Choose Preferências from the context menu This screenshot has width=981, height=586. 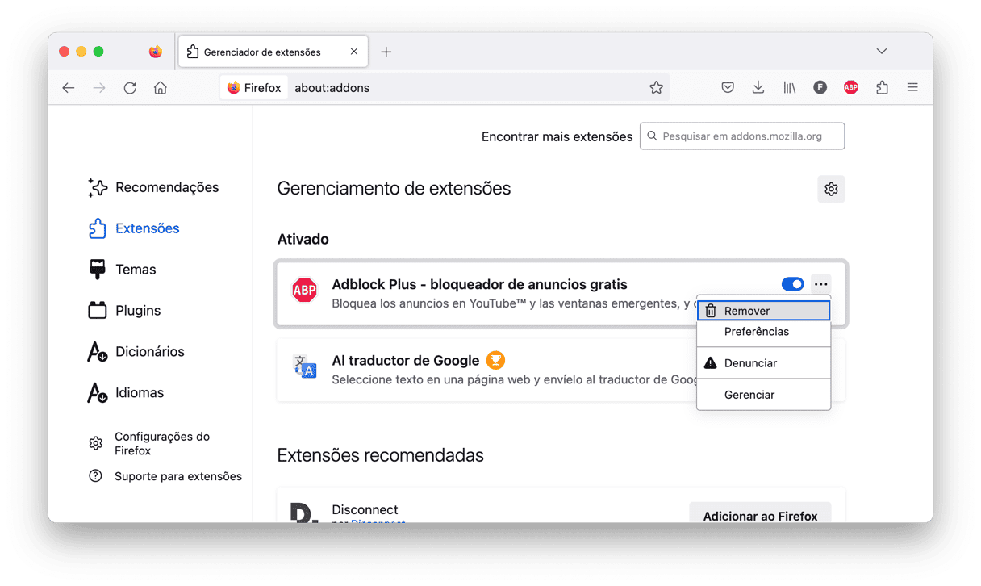[764, 332]
